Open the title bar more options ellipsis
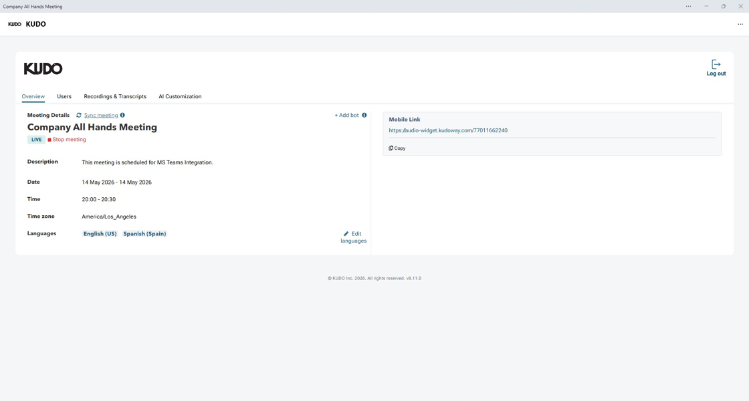 [x=688, y=6]
